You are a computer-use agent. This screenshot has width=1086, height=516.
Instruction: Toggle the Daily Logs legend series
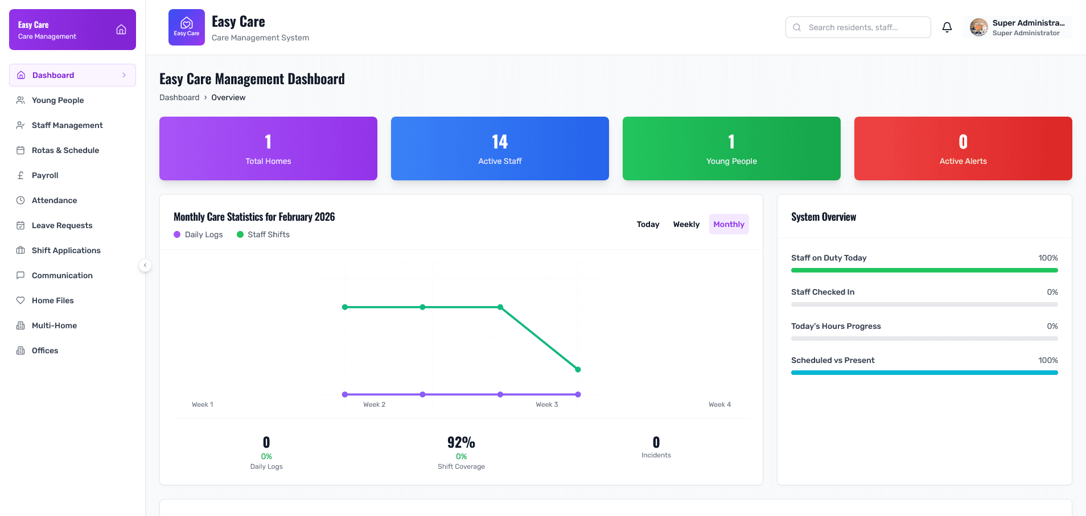coord(198,234)
